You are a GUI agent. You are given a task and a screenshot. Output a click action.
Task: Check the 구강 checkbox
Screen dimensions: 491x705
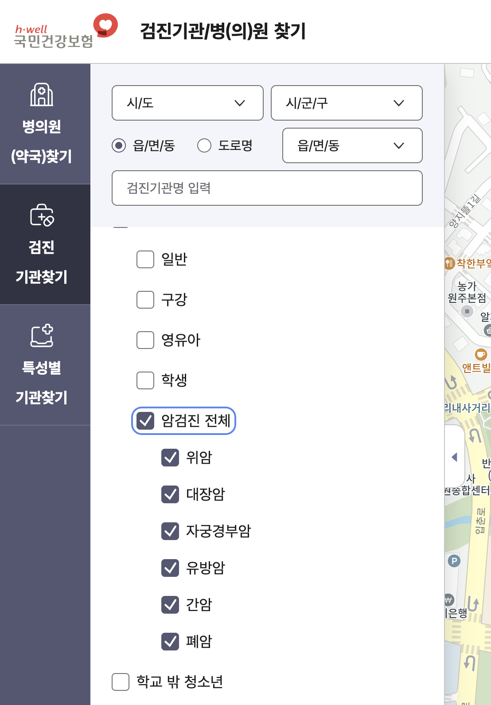145,300
